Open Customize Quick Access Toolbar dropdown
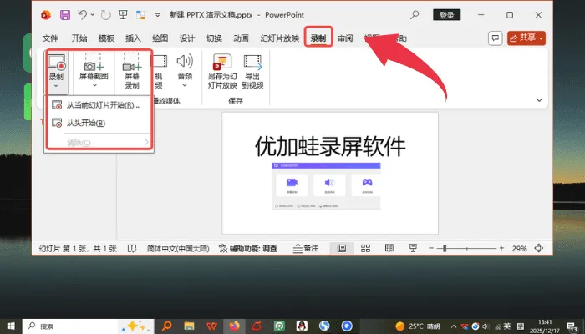Viewport: 585px width, 334px height. 157,15
